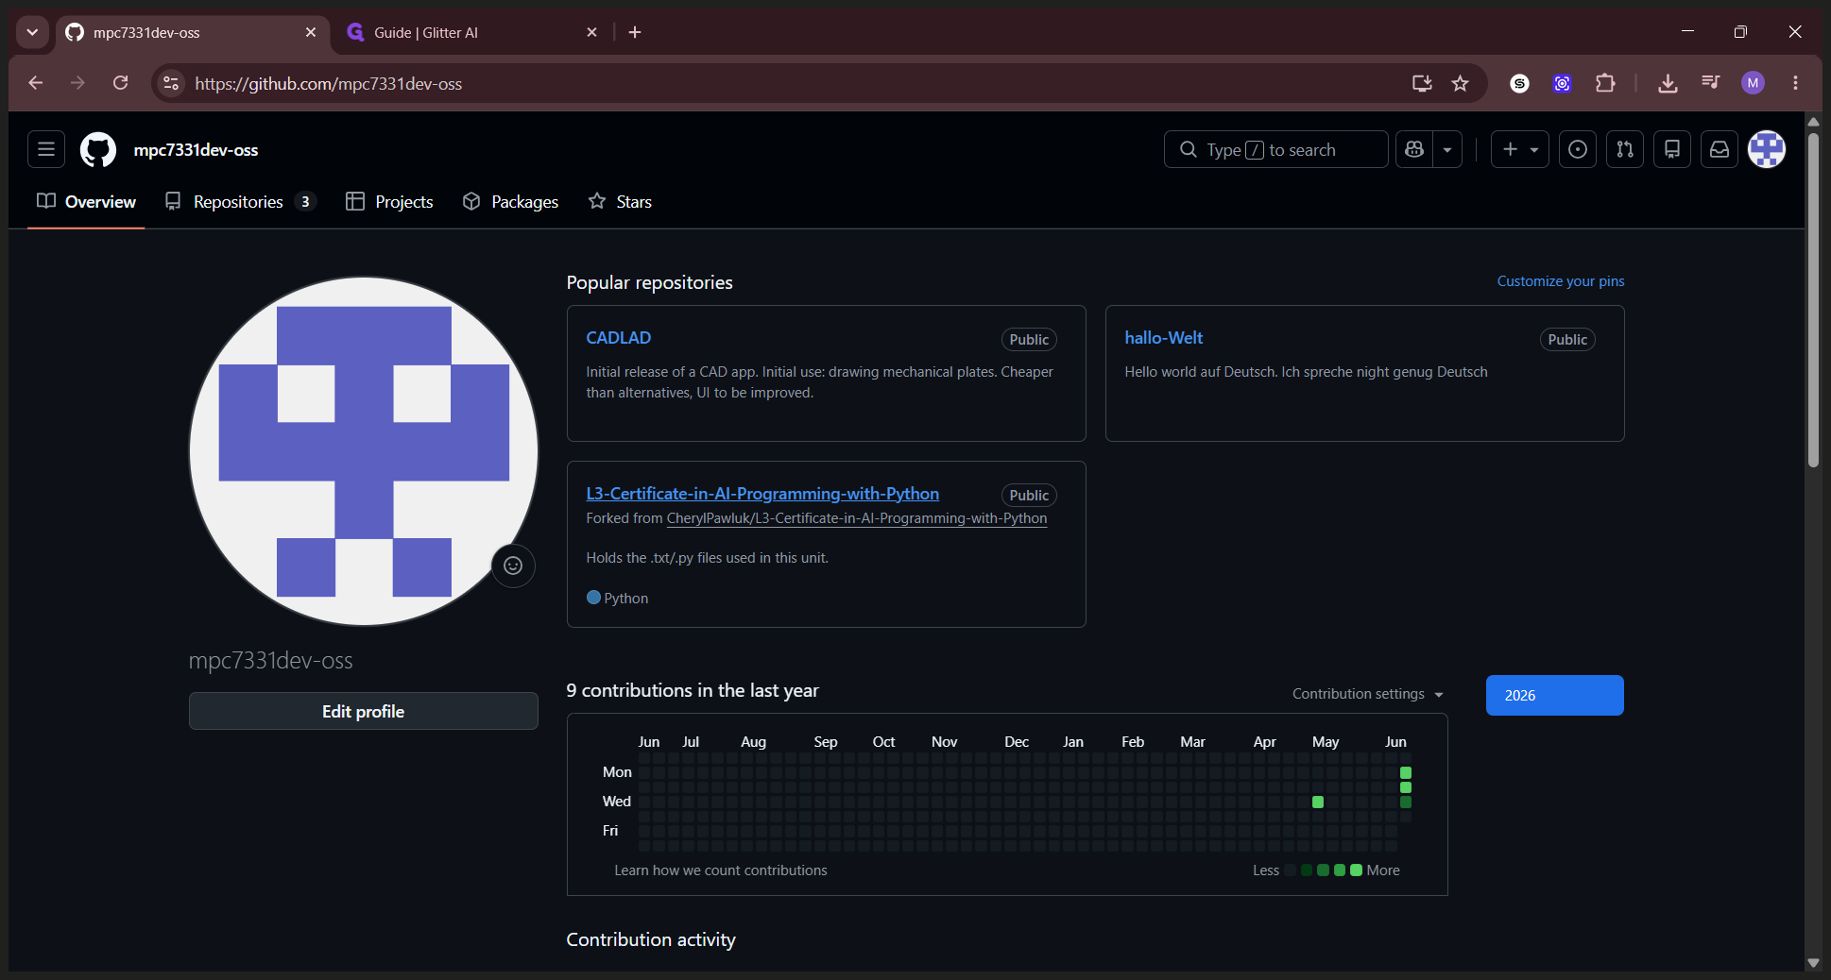Screen dimensions: 1831x980
Task: Open the CADLAD repository link
Action: coord(618,337)
